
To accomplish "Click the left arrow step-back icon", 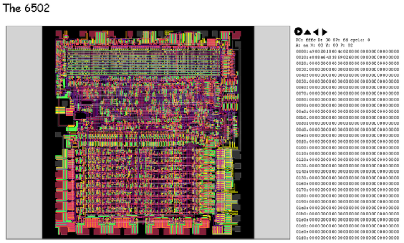I will (x=316, y=32).
